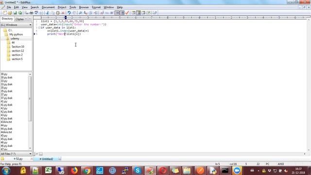The image size is (311, 175).
Task: Click the red check mark toolbar icon
Action: (127, 13)
